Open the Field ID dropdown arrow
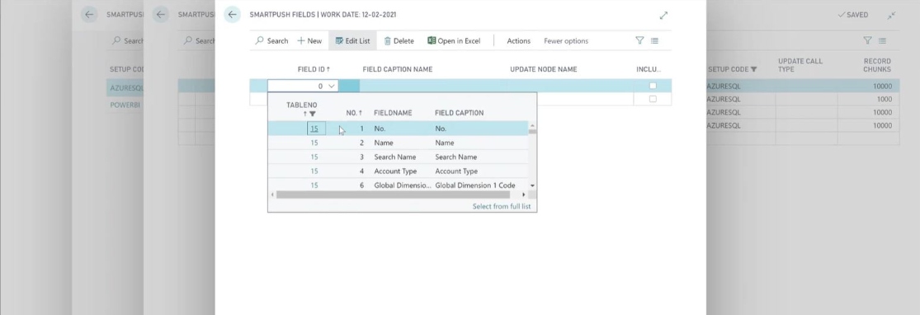 (332, 87)
